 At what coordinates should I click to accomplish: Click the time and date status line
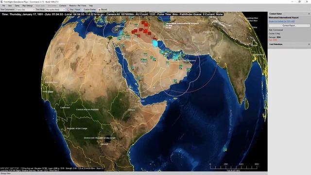(112, 14)
